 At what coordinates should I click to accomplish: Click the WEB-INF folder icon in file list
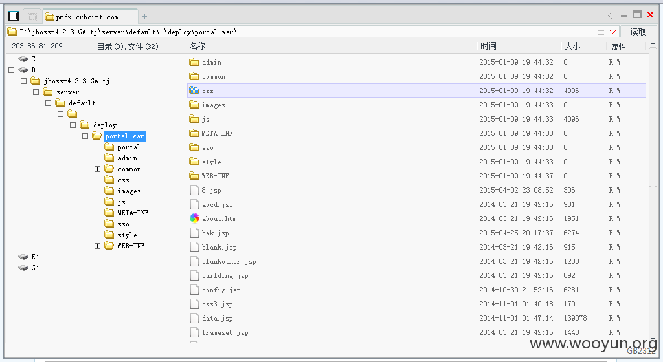coord(194,176)
